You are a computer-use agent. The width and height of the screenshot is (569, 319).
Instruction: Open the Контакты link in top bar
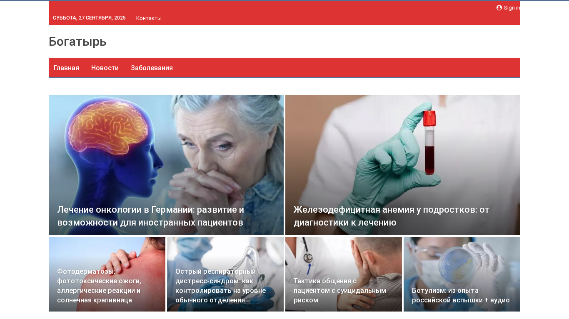click(149, 18)
